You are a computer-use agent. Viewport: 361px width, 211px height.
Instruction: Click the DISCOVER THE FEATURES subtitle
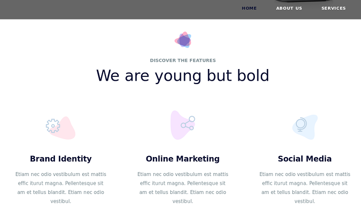click(x=183, y=61)
